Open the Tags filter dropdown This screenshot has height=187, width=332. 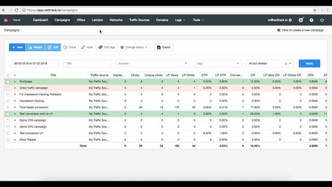218,63
